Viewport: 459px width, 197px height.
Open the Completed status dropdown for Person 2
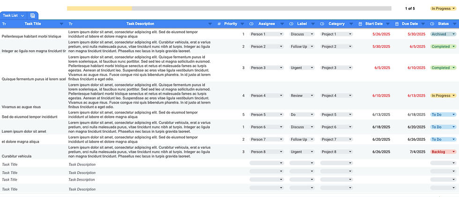(x=443, y=46)
